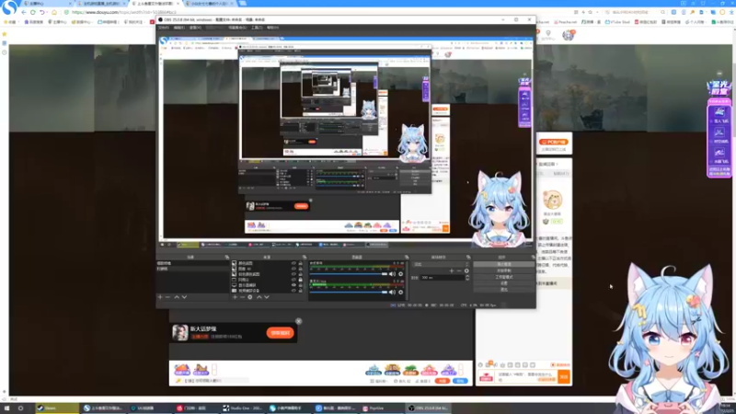Open the favorites star in the browser sidebar
Viewport: 736px width, 414px height.
pyautogui.click(x=5, y=34)
